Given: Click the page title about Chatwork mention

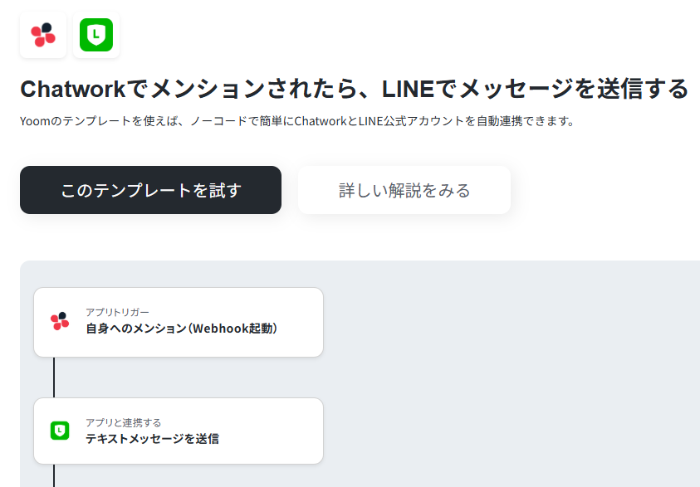Looking at the screenshot, I should (x=354, y=89).
